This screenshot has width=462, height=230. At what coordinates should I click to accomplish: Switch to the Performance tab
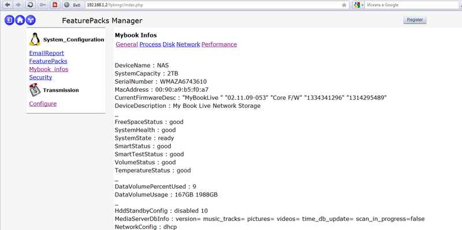coord(219,44)
